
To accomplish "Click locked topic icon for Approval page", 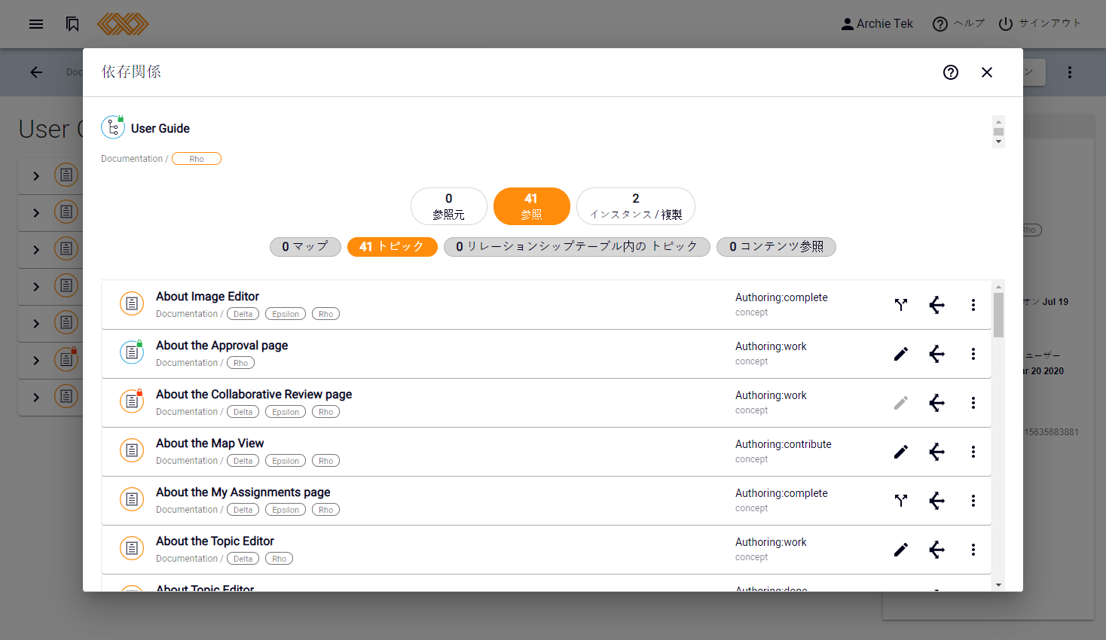I will [132, 352].
